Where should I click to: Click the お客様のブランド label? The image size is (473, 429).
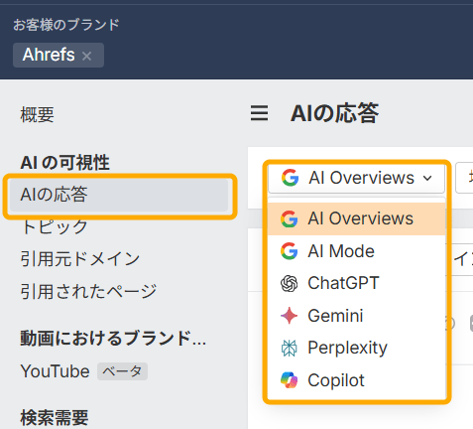(66, 25)
